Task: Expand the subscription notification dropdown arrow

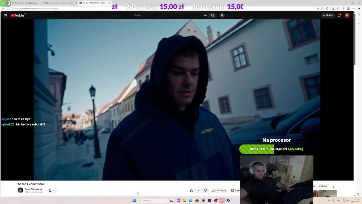Action: (54, 190)
